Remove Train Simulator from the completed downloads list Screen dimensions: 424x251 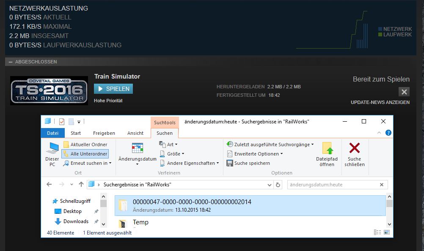(x=404, y=92)
